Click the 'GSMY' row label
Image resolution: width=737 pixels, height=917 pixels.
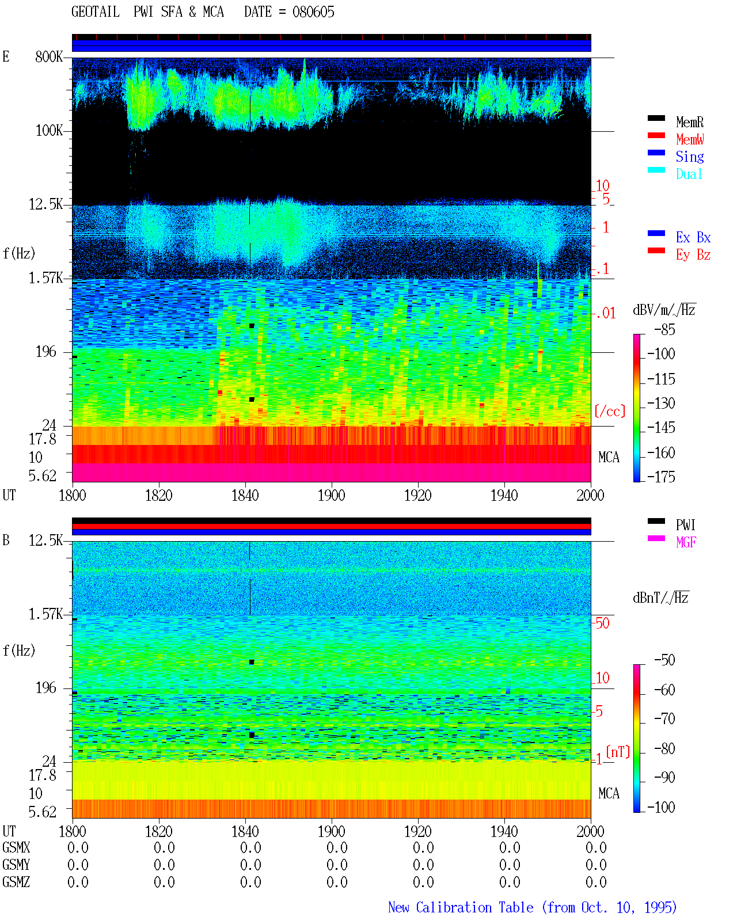(16, 865)
